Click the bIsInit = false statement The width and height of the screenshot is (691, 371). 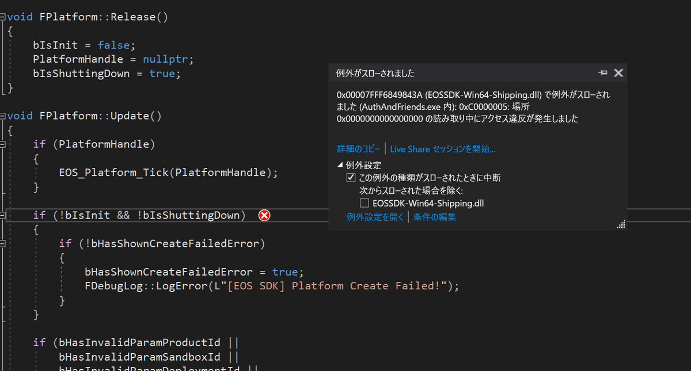(x=84, y=45)
